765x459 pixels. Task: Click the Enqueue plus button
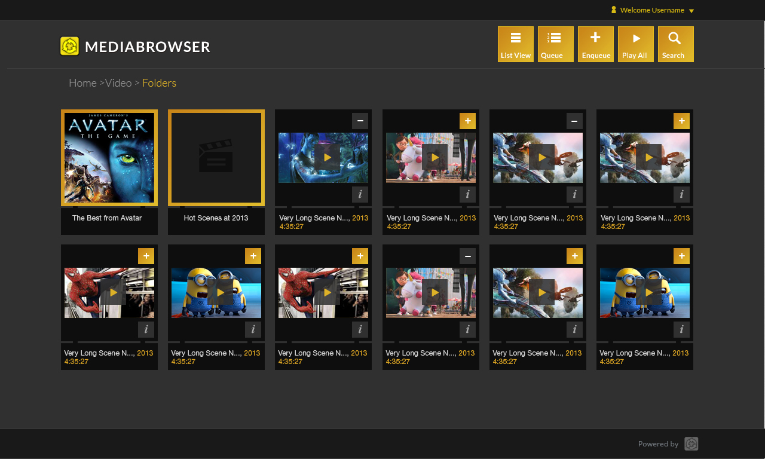pos(596,44)
